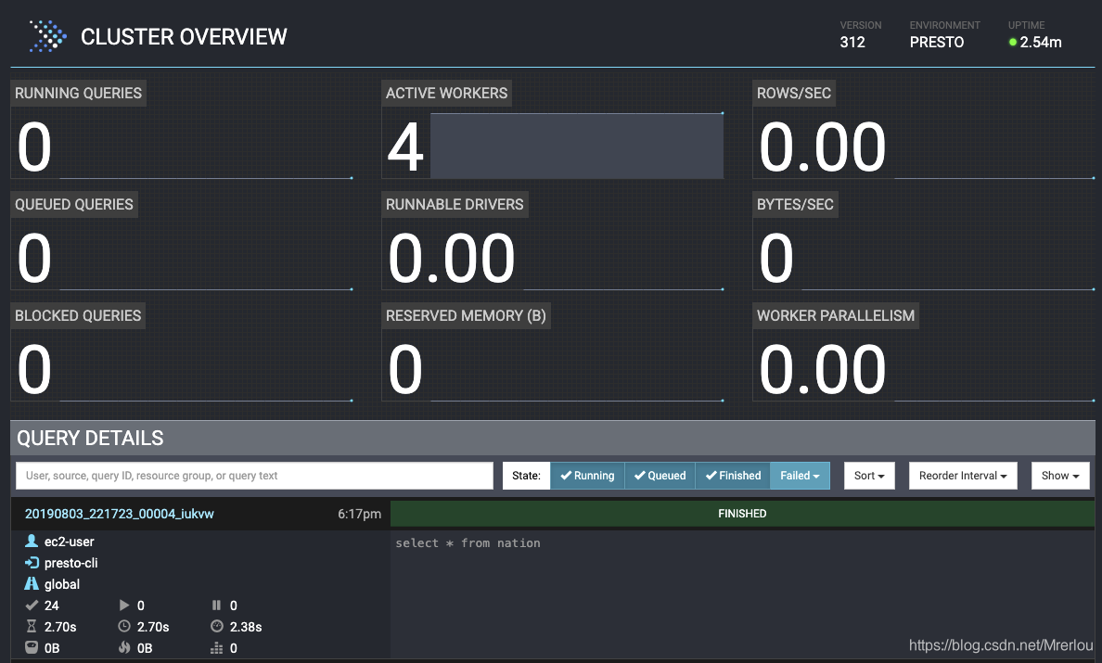This screenshot has height=663, width=1102.
Task: Click the running splits play icon
Action: point(124,605)
